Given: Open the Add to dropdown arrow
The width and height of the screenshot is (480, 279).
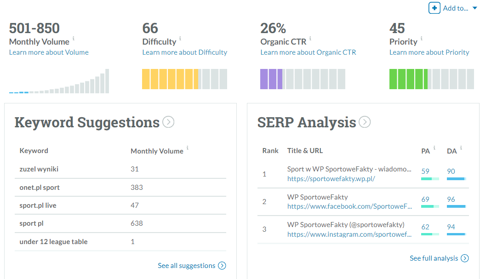Looking at the screenshot, I should 474,8.
